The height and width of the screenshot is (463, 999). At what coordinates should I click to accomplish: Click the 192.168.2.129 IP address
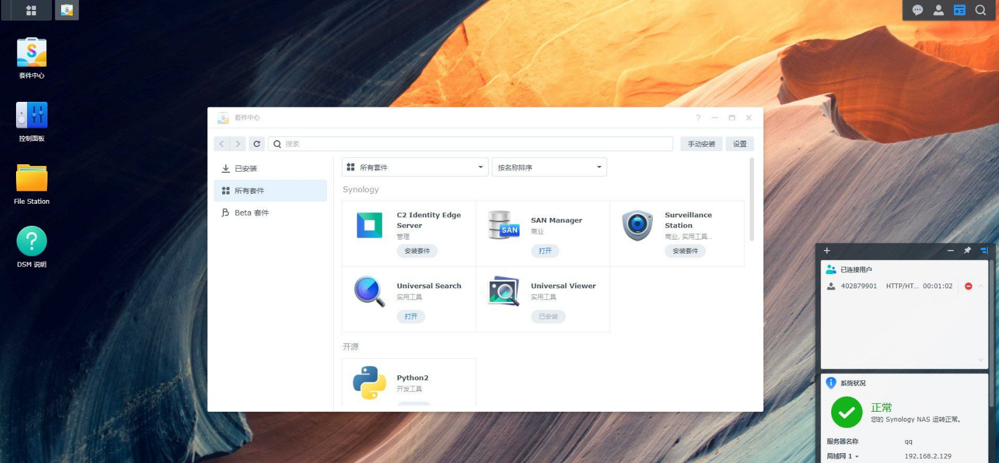point(928,456)
